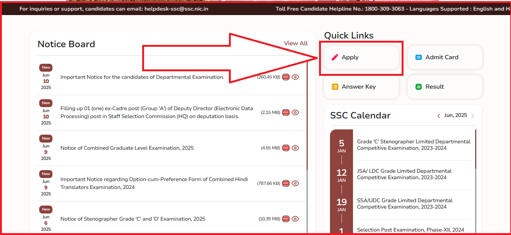Click the yellow Answer Key list icon
This screenshot has height=235, width=511.
coord(335,87)
